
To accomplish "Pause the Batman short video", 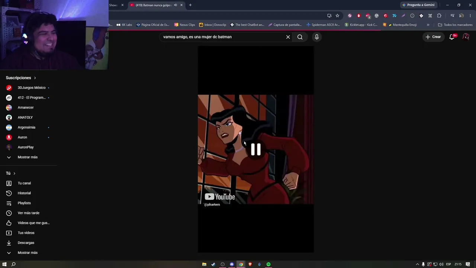I will coord(256,149).
